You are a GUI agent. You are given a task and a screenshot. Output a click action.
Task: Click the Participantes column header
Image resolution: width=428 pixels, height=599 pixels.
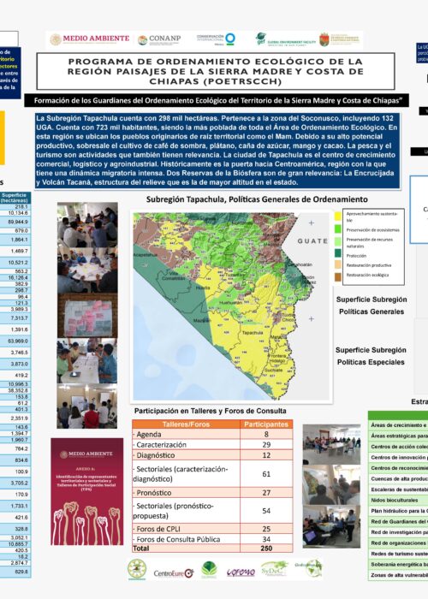266,424
